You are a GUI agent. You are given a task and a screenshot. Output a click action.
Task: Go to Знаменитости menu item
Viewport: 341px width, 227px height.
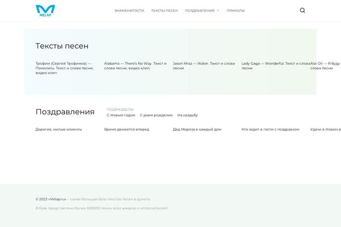[129, 11]
